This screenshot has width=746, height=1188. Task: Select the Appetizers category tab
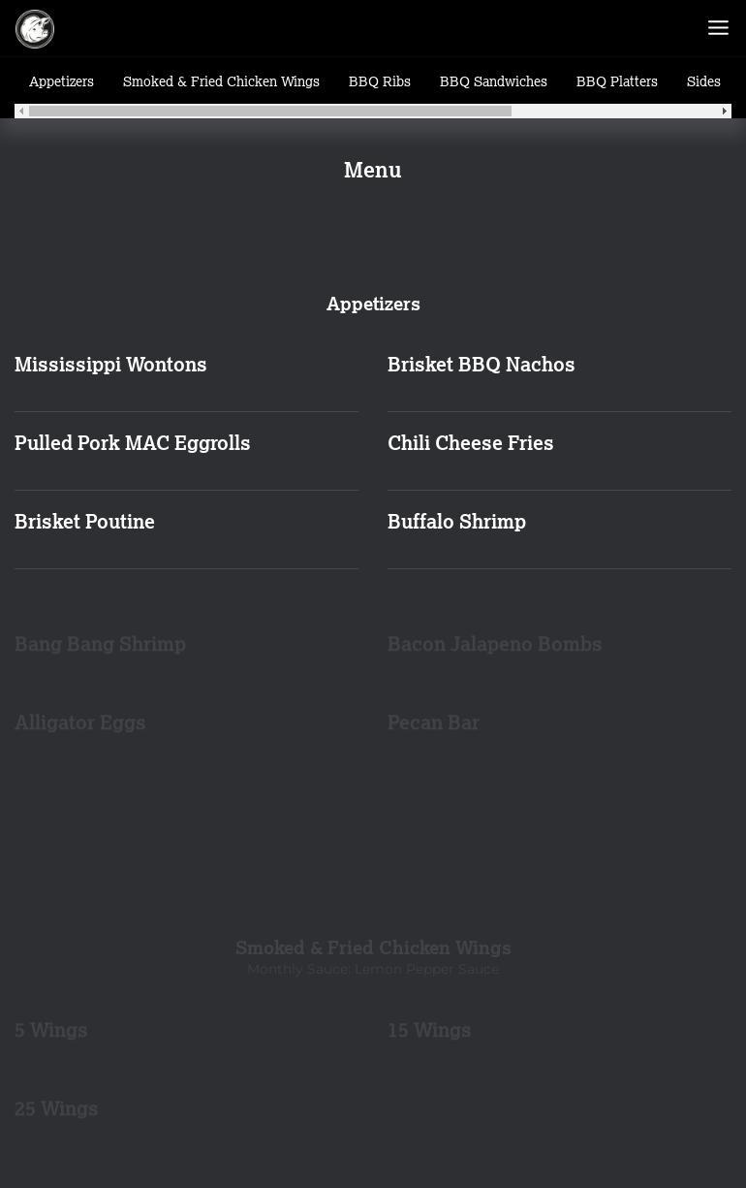click(x=61, y=82)
